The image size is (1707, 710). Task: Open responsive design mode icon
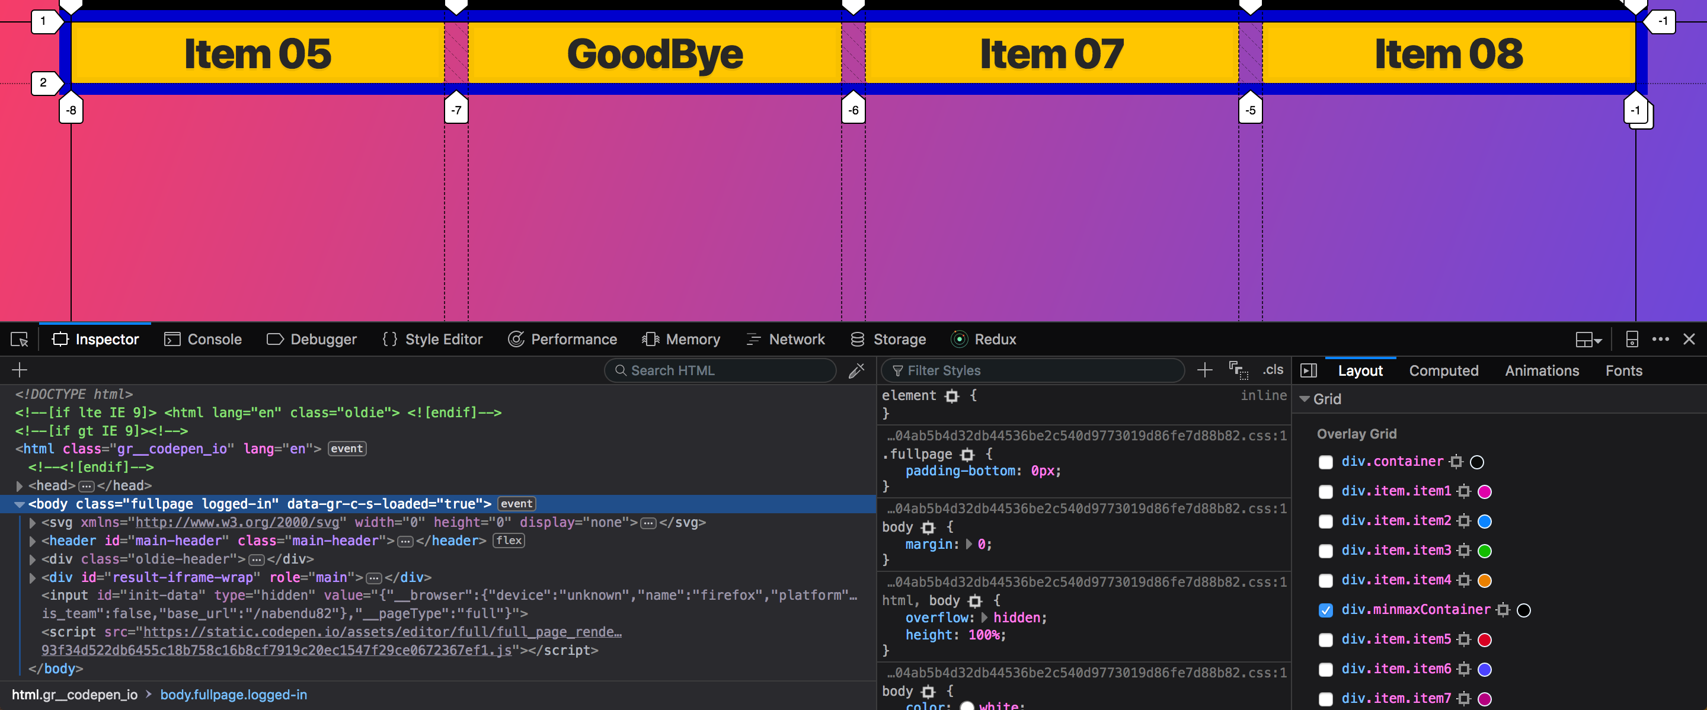tap(1632, 340)
